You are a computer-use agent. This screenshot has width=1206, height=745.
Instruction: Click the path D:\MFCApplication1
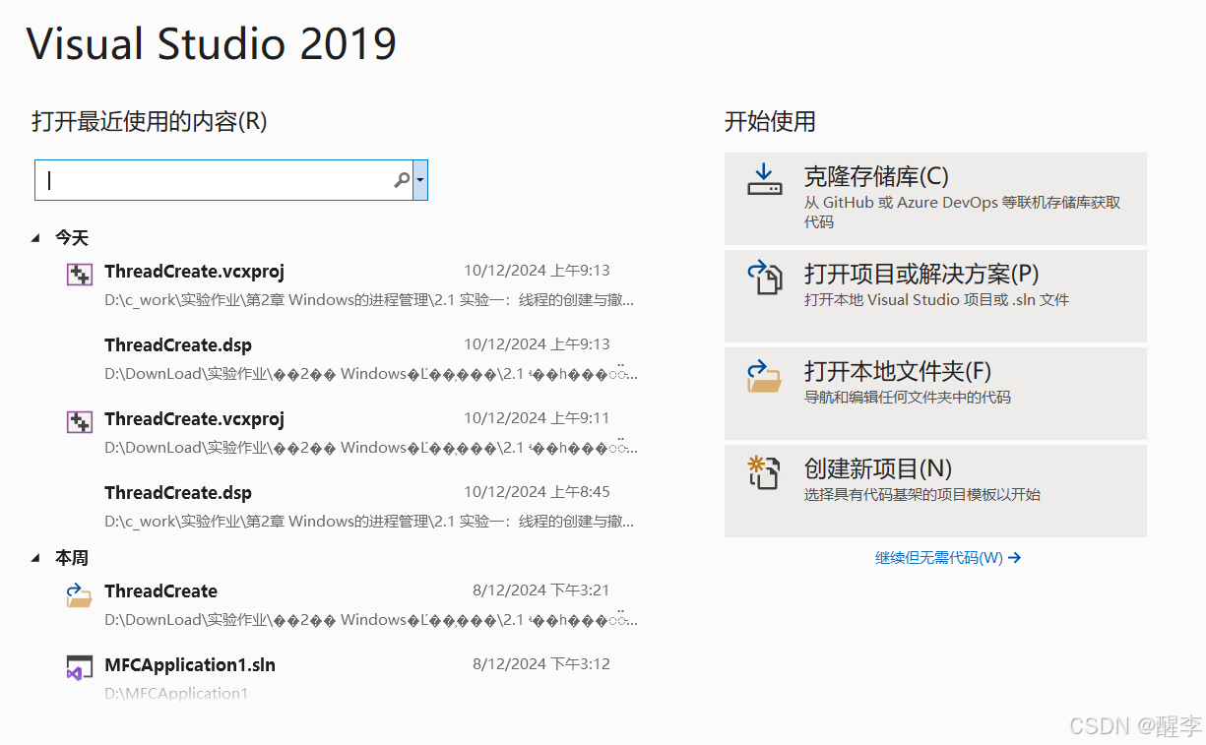click(x=176, y=694)
